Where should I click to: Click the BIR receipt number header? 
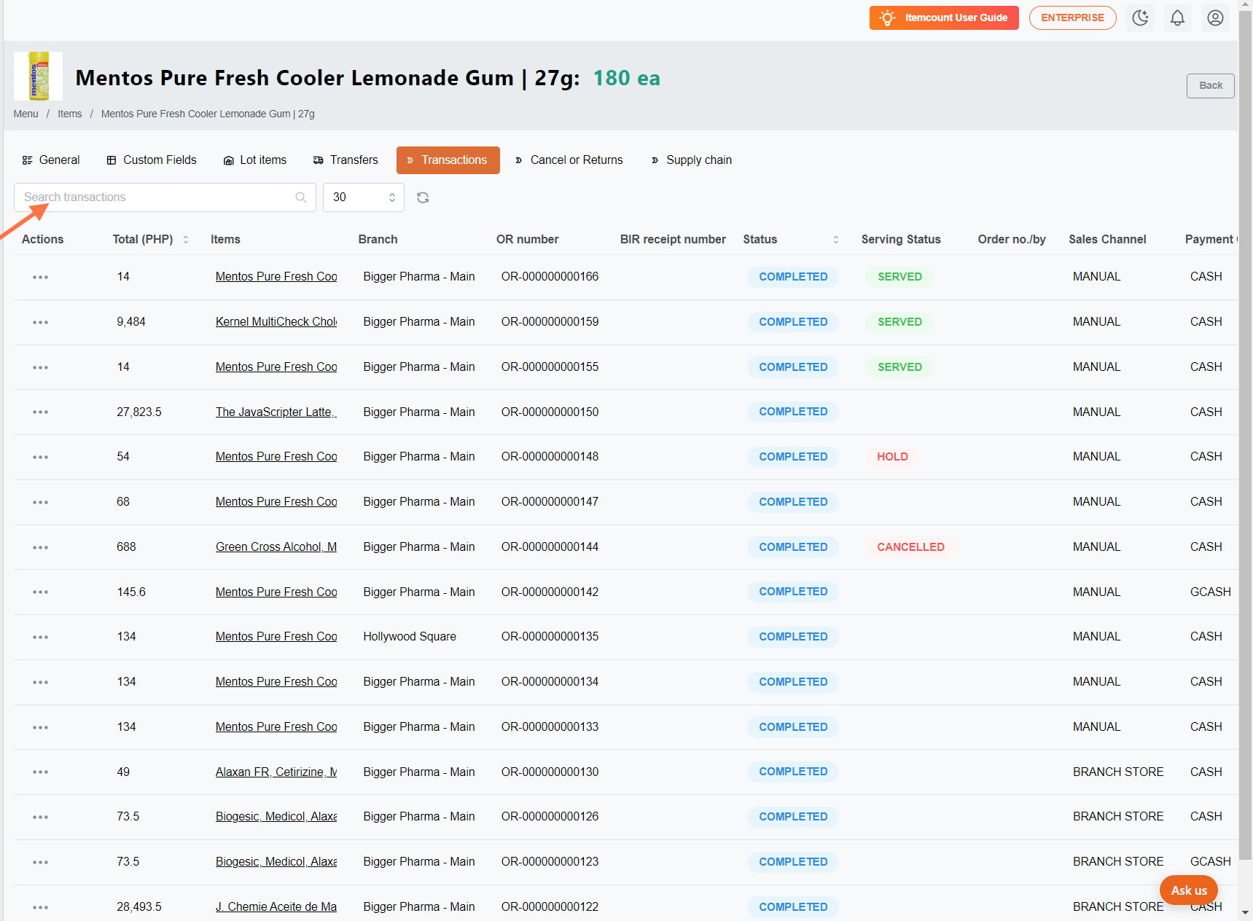(x=673, y=240)
